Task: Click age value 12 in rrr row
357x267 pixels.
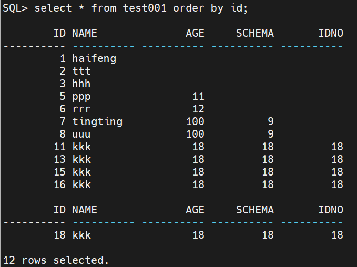Action: [x=198, y=109]
